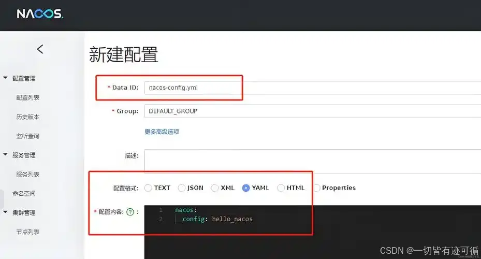The height and width of the screenshot is (259, 481).
Task: Click the 描述 description text area
Action: pos(313,162)
